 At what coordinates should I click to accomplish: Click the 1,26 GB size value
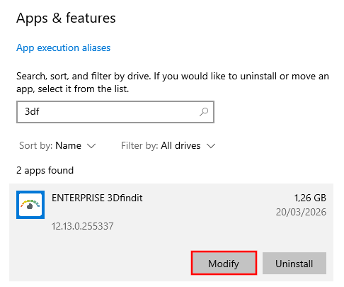click(310, 198)
